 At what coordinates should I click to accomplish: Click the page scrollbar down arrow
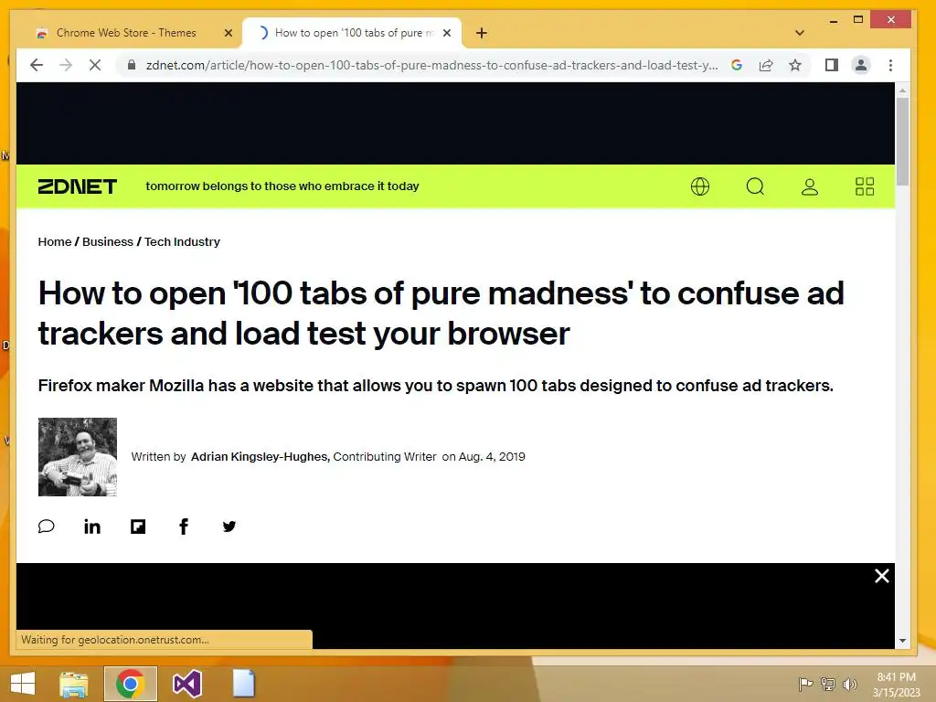pyautogui.click(x=902, y=641)
